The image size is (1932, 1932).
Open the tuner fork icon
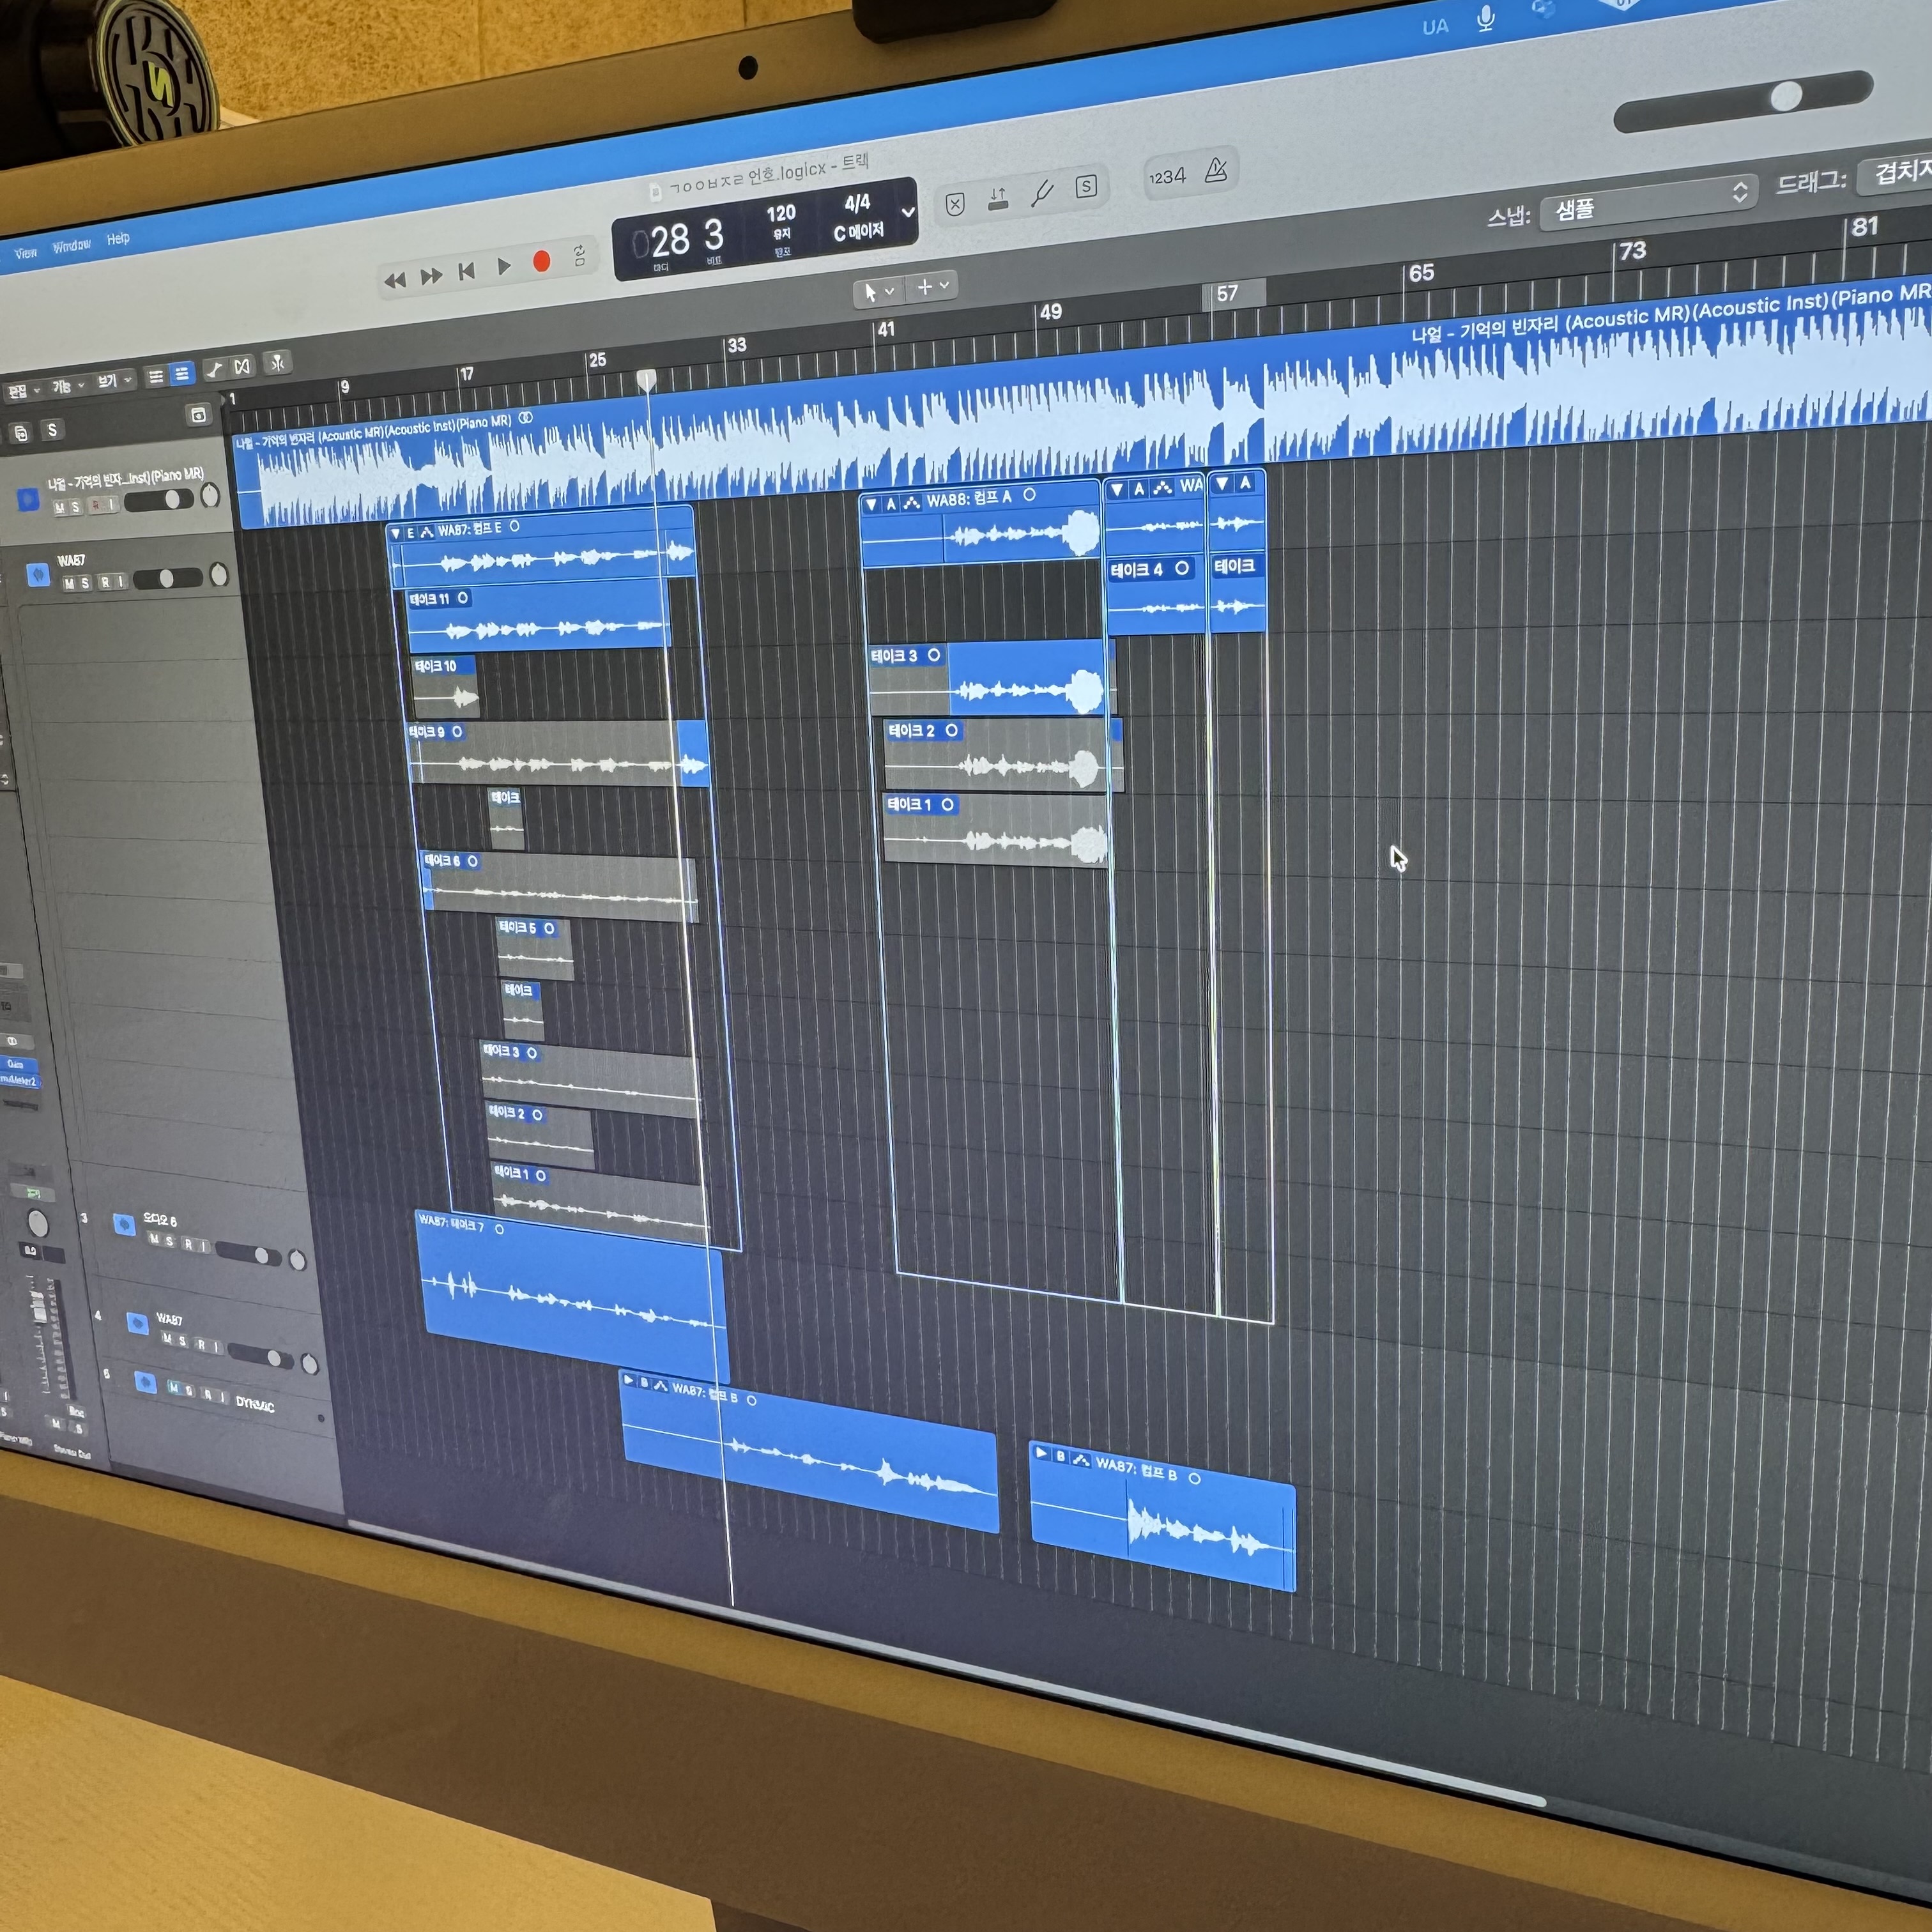(x=1042, y=193)
